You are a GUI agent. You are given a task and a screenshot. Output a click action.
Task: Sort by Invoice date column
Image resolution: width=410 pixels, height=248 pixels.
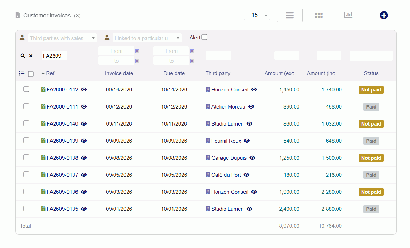point(119,73)
